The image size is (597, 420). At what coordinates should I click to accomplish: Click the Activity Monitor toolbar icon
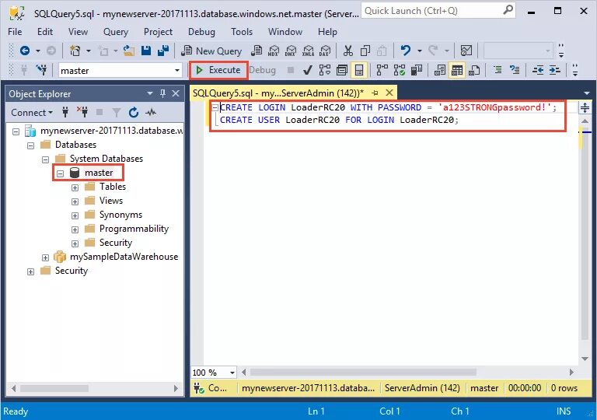pyautogui.click(x=466, y=51)
